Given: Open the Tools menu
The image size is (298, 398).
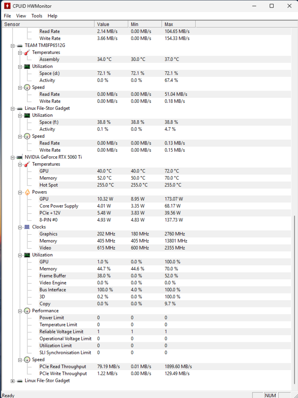Looking at the screenshot, I should [37, 16].
